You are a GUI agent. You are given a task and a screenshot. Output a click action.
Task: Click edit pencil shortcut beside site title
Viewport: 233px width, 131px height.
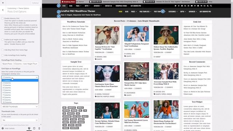point(59,12)
